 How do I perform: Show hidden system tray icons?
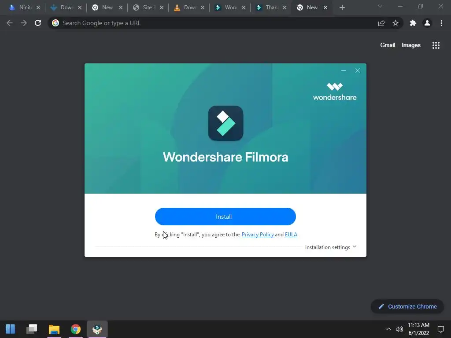(388, 329)
